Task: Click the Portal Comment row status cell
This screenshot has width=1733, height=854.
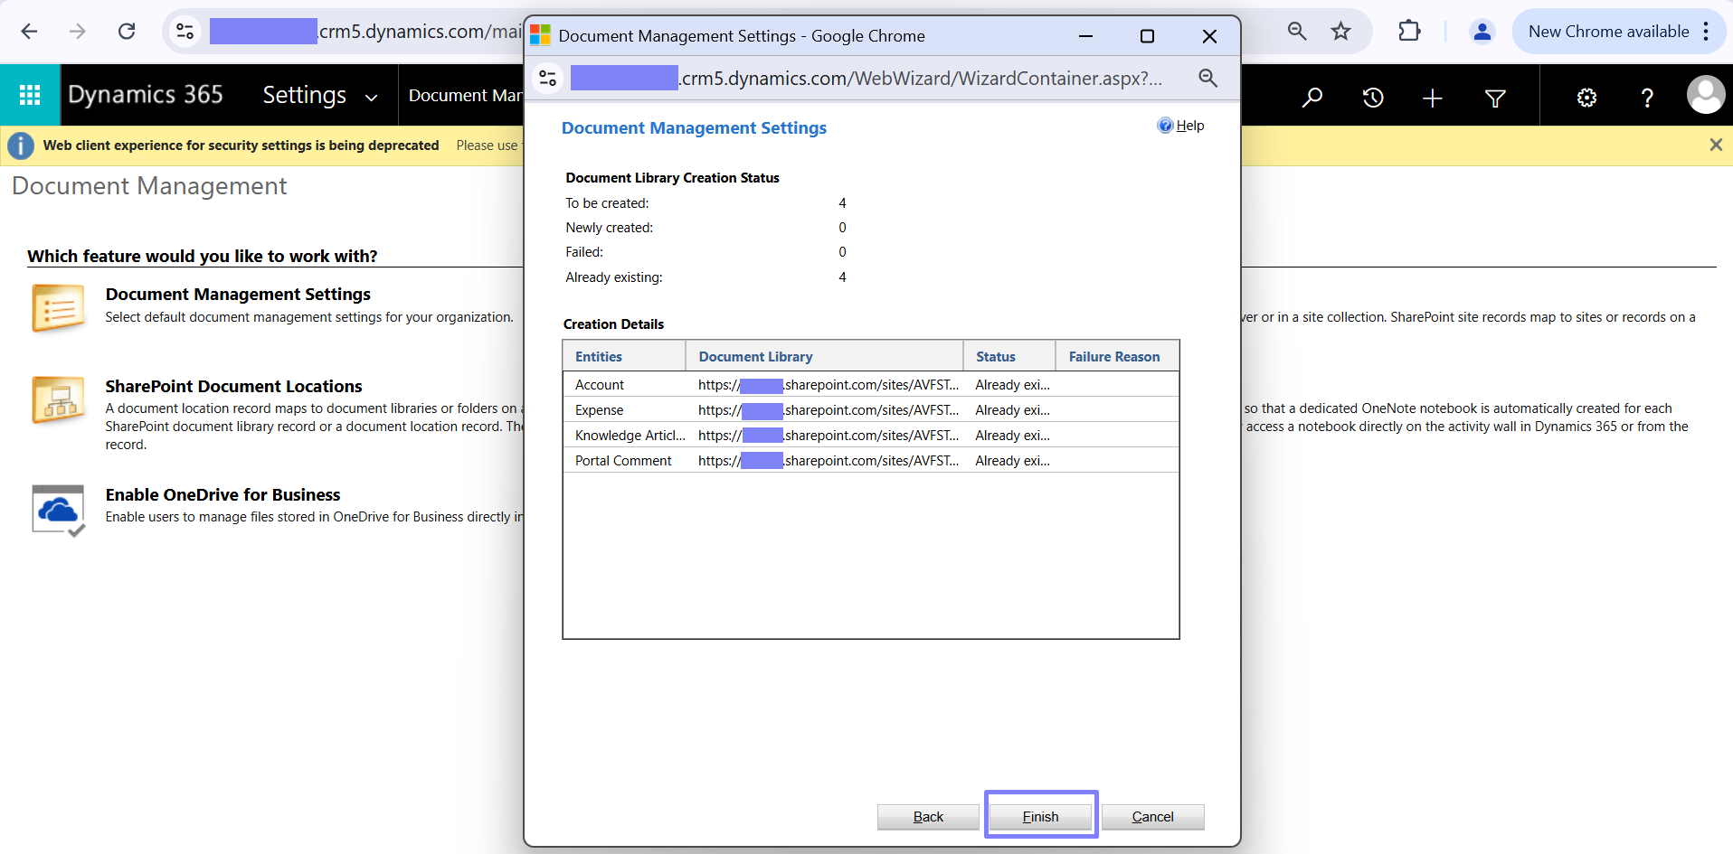Action: click(1012, 461)
